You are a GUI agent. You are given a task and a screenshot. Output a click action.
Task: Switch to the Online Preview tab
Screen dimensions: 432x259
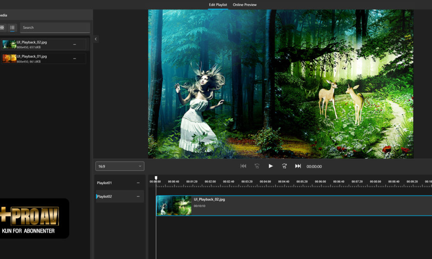click(245, 5)
